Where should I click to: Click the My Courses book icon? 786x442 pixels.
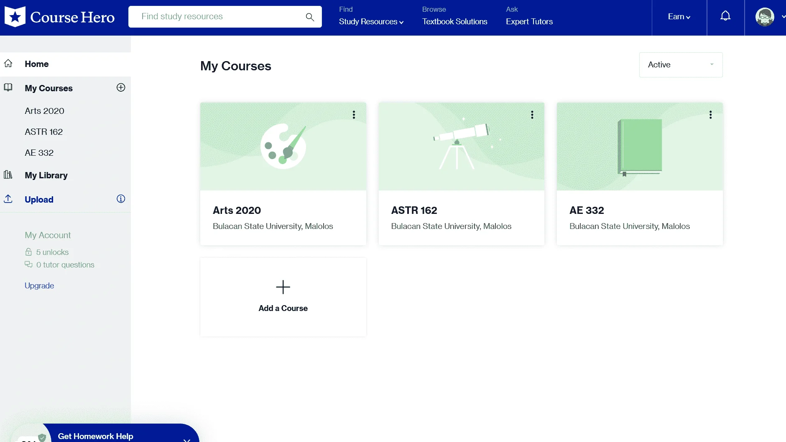point(8,87)
